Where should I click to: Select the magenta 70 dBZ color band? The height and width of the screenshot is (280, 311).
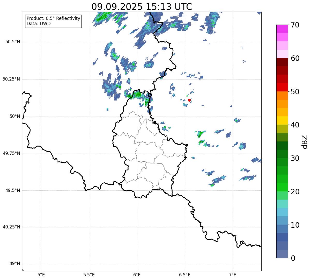coord(282,29)
